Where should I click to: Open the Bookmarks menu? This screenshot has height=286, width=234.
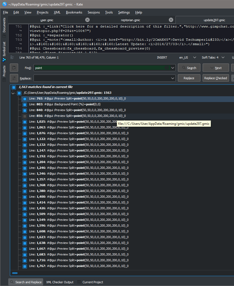[x=74, y=12]
